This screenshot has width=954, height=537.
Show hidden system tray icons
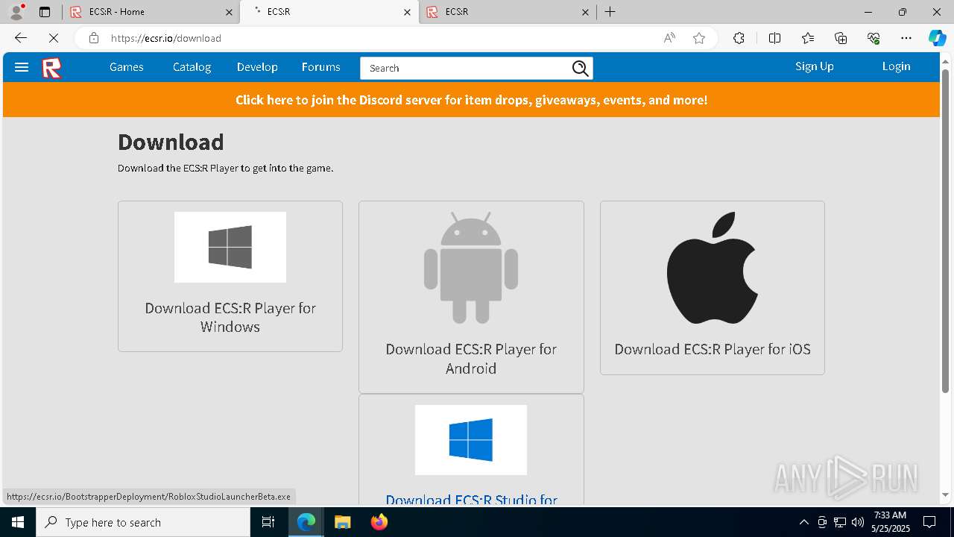coord(803,522)
